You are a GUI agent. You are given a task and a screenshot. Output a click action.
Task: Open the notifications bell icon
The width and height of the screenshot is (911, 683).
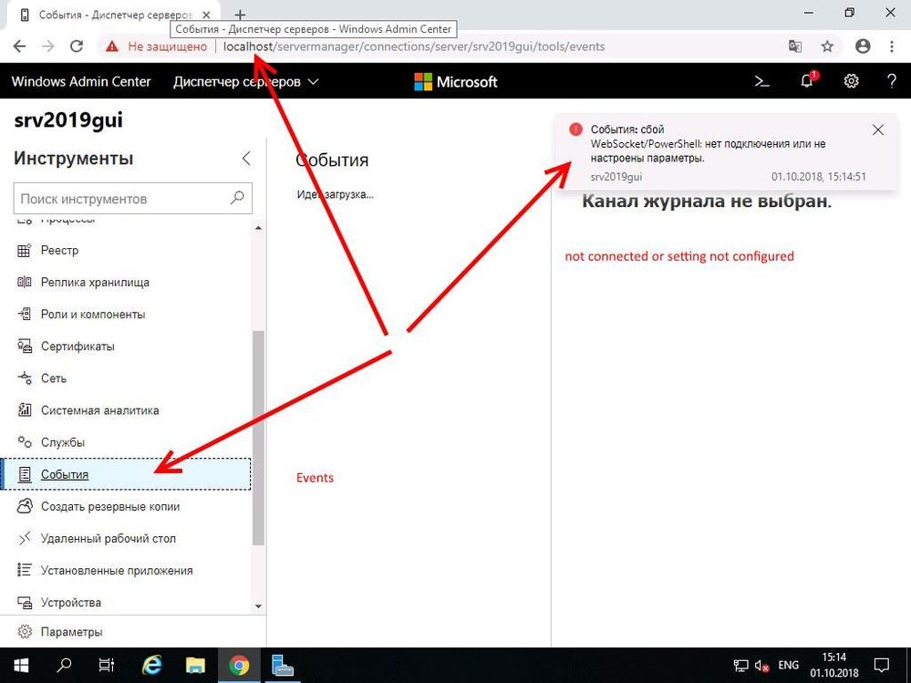808,80
